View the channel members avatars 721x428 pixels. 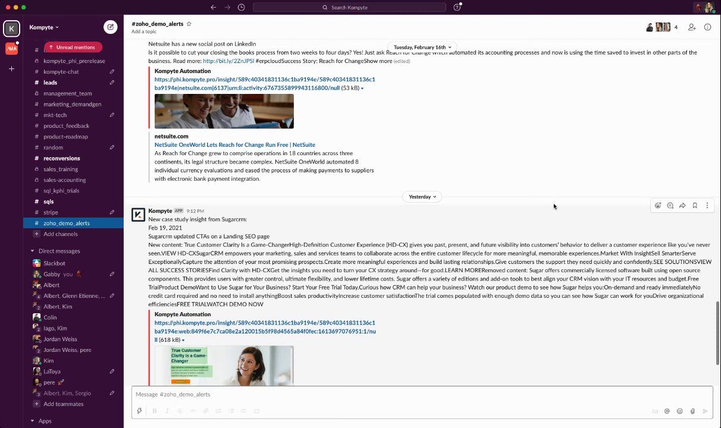[x=662, y=27]
